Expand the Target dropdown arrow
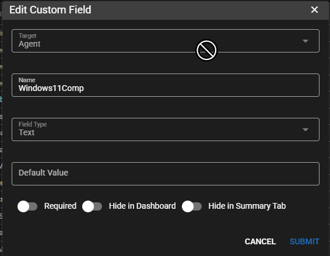Viewport: 330px width, 256px height. tap(306, 41)
